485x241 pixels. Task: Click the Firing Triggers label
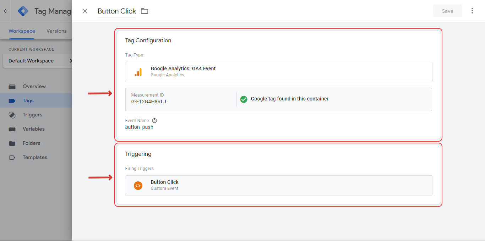tap(140, 169)
